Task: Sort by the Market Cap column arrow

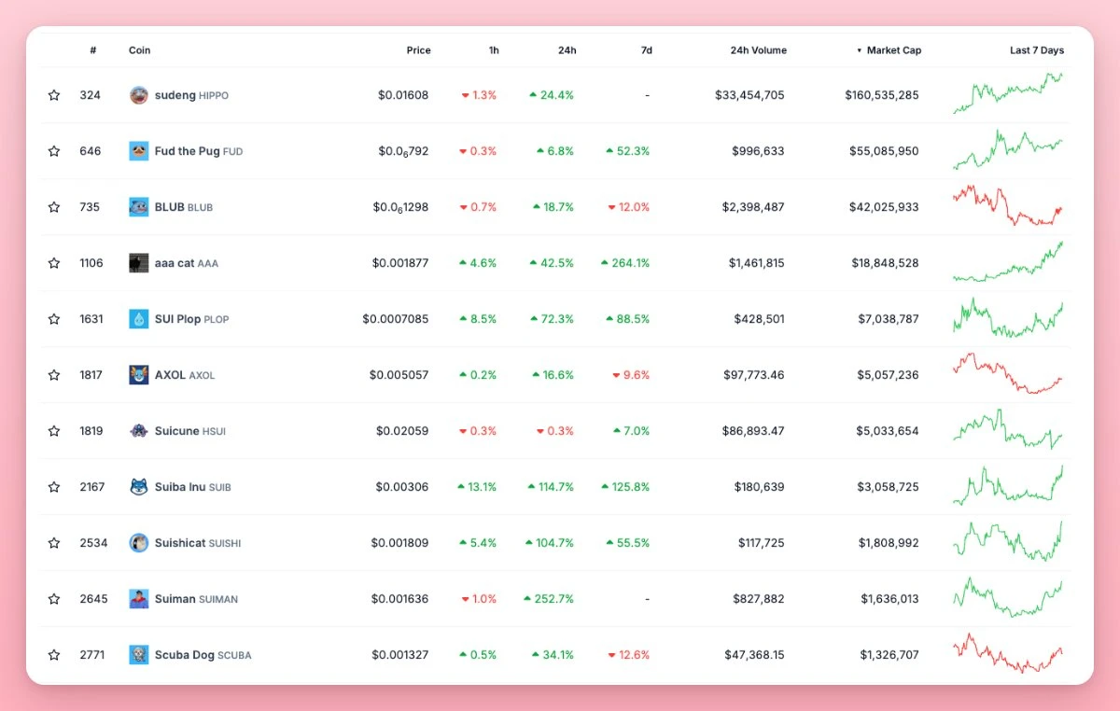Action: pos(860,50)
